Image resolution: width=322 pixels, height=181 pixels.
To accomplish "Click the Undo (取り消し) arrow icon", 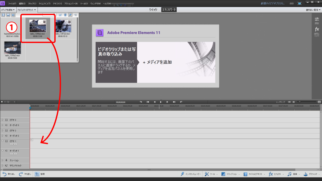I will [4, 174].
